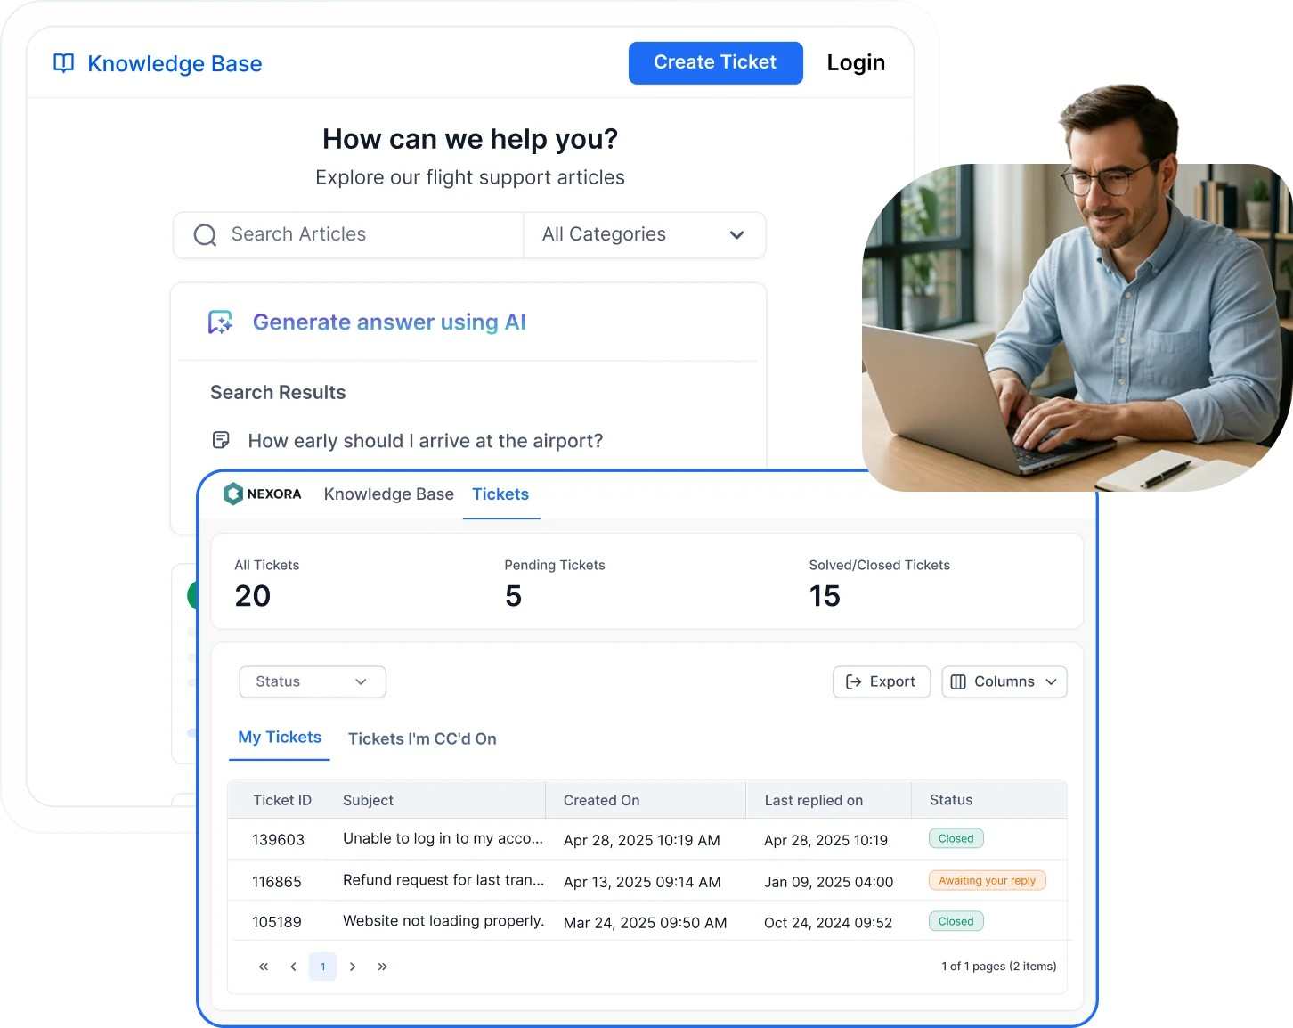
Task: Open Knowledge Base tab in Nexora portal
Action: click(x=389, y=494)
